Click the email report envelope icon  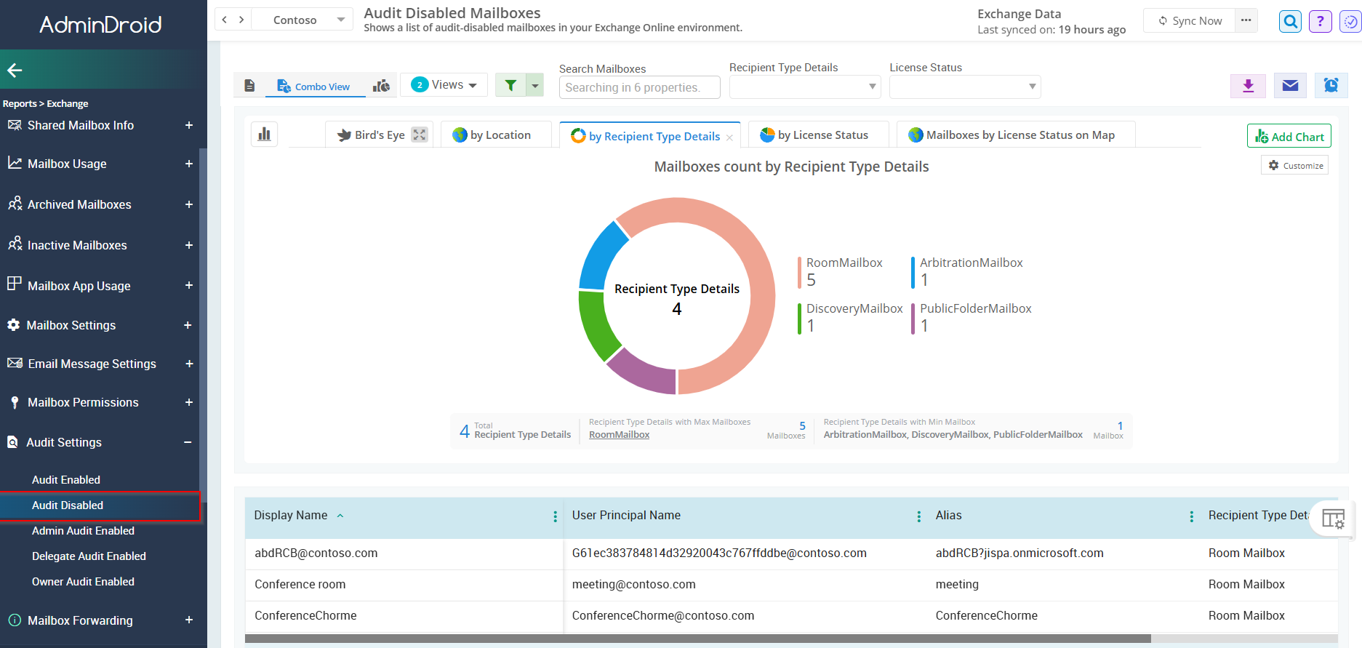coord(1290,86)
